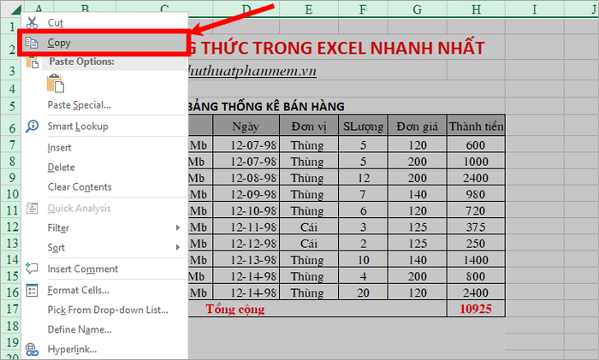Select row 7 header
The width and height of the screenshot is (599, 360).
[x=11, y=145]
